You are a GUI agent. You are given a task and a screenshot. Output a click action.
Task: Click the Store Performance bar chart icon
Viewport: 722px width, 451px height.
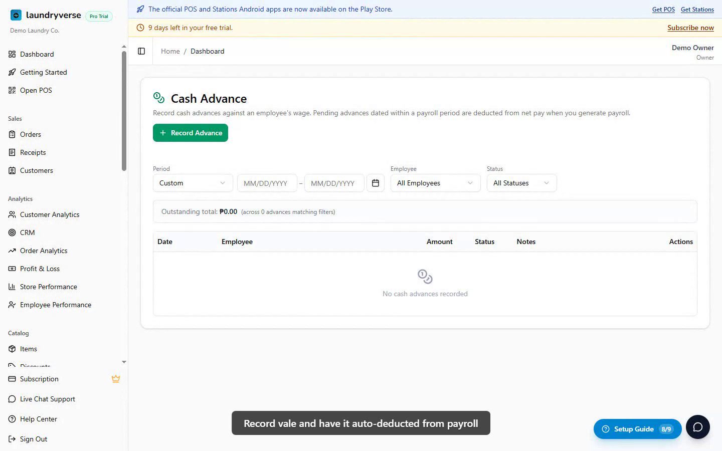click(12, 287)
